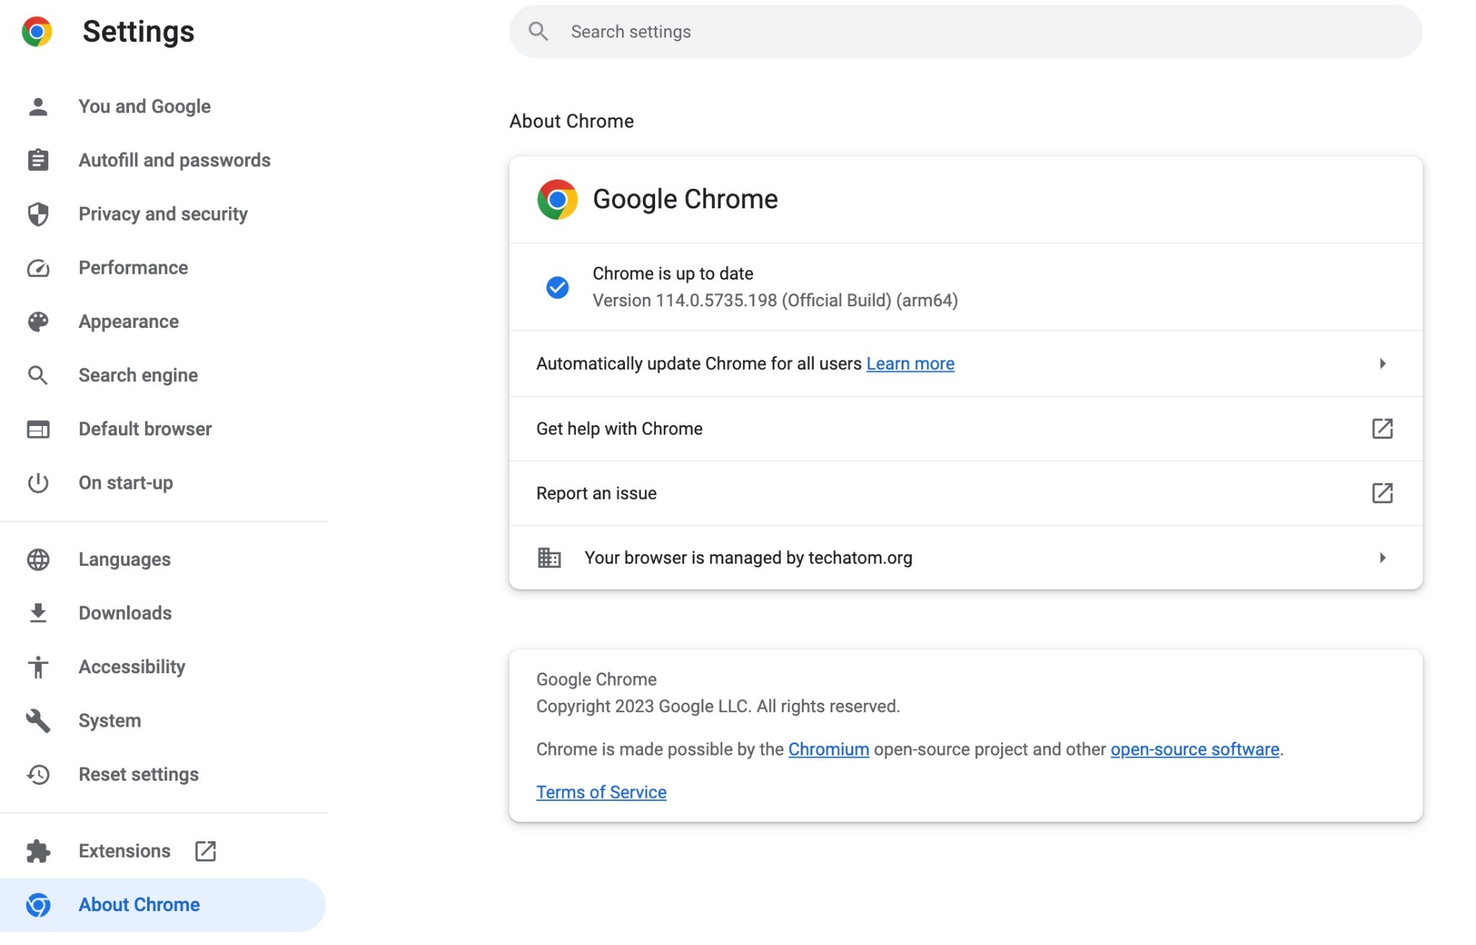
Task: Click the Get help with Chrome external link
Action: pos(1382,428)
